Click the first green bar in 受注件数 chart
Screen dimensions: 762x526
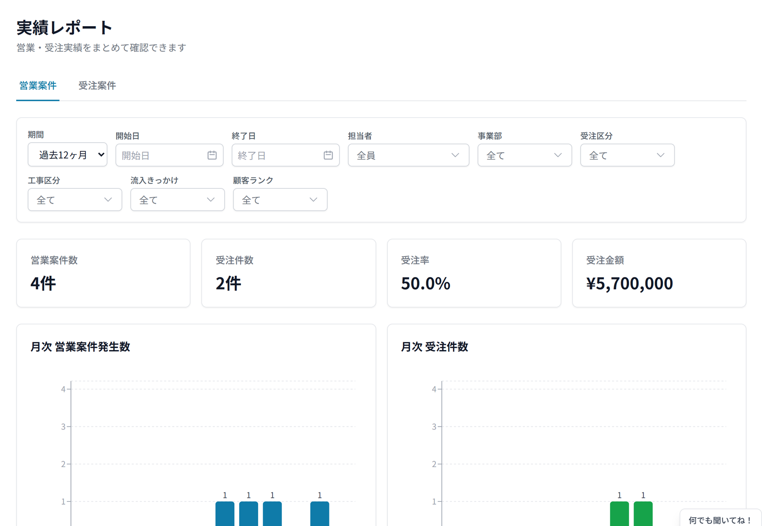coord(619,514)
